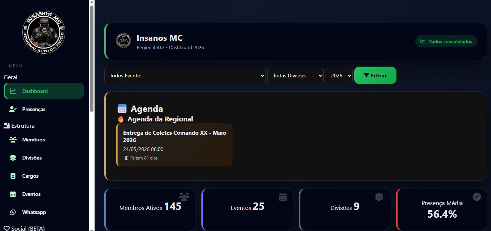Click the Presenças user-check icon
This screenshot has height=231, width=491.
pyautogui.click(x=13, y=109)
